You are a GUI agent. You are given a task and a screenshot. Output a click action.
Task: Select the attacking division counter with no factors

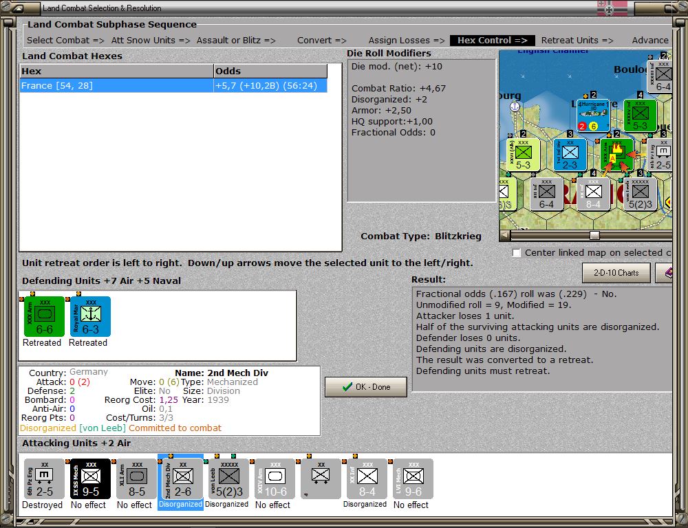[321, 478]
